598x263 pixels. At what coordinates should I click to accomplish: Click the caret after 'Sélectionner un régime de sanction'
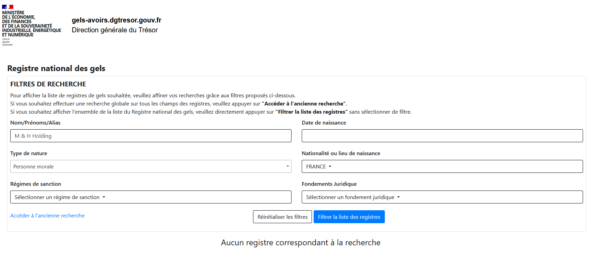click(x=104, y=197)
